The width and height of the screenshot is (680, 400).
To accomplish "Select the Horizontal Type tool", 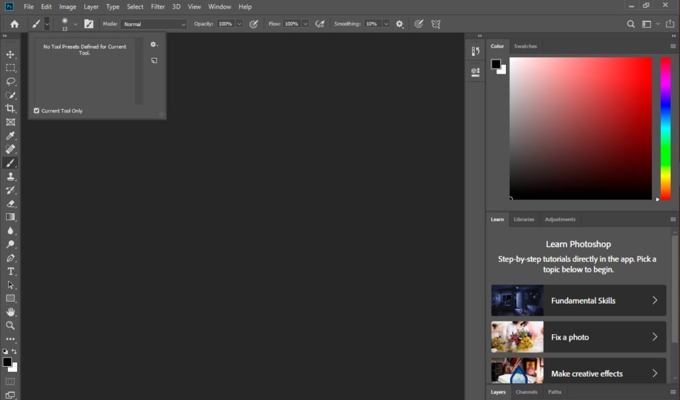I will [x=11, y=272].
